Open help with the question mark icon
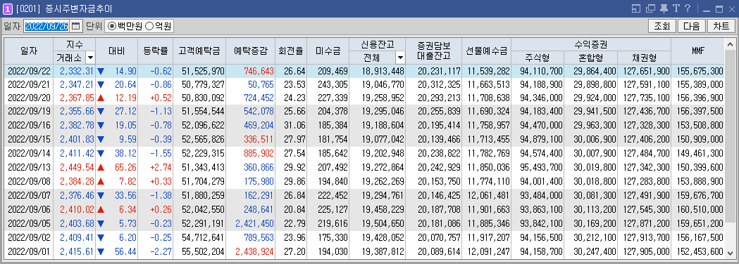739x264 pixels. (688, 8)
